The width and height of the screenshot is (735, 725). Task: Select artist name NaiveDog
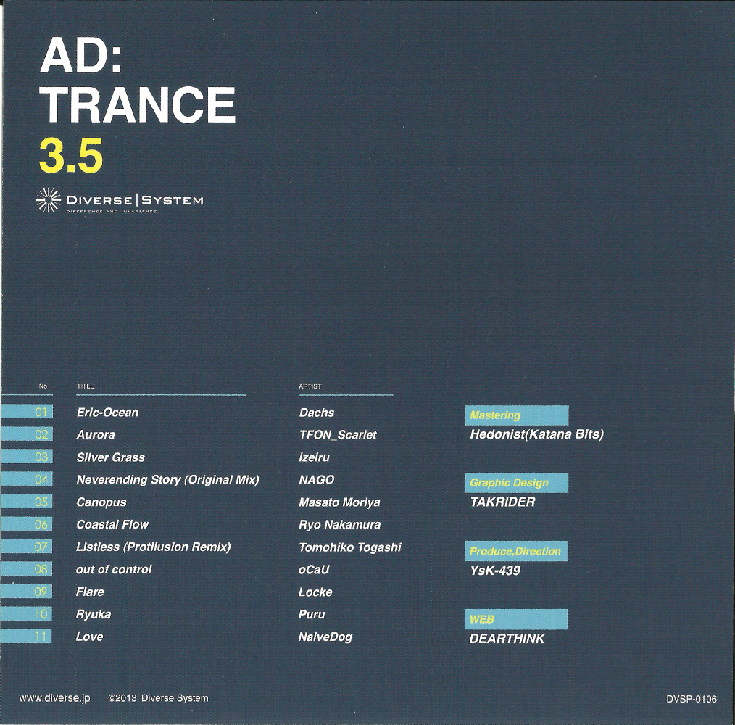[325, 637]
